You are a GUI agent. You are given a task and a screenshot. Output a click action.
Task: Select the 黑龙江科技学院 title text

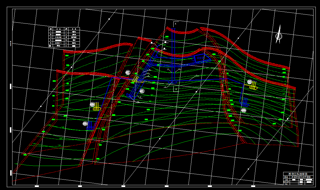coord(298,174)
